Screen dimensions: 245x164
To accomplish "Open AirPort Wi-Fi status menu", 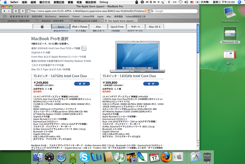I will [180, 2].
